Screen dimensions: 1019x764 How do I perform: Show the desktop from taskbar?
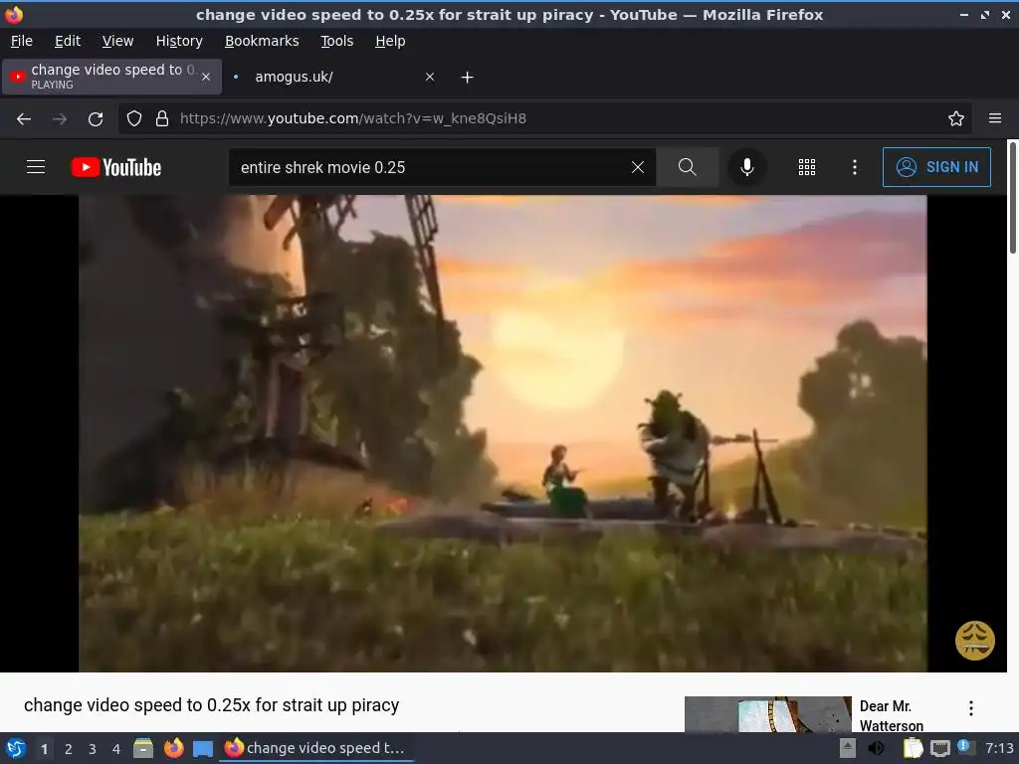203,748
